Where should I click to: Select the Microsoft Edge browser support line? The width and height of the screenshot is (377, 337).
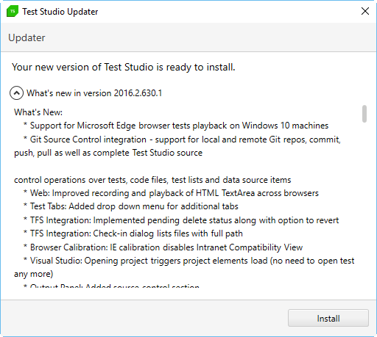pyautogui.click(x=176, y=126)
